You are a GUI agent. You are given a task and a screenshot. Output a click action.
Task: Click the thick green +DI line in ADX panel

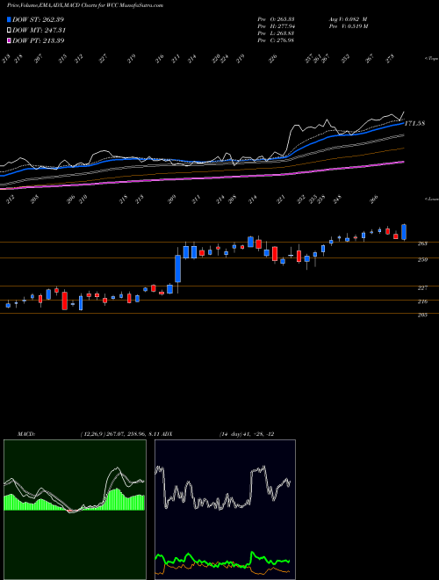coord(222,561)
